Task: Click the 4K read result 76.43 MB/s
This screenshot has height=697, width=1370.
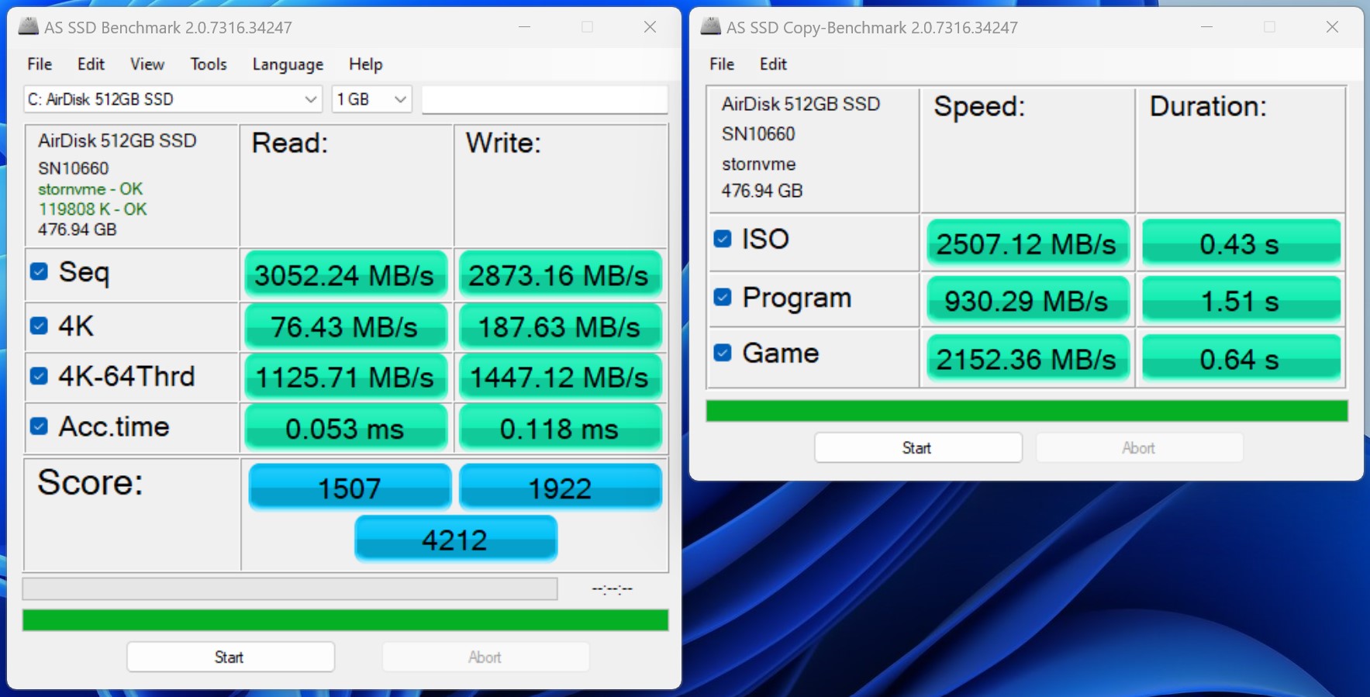Action: pyautogui.click(x=345, y=326)
